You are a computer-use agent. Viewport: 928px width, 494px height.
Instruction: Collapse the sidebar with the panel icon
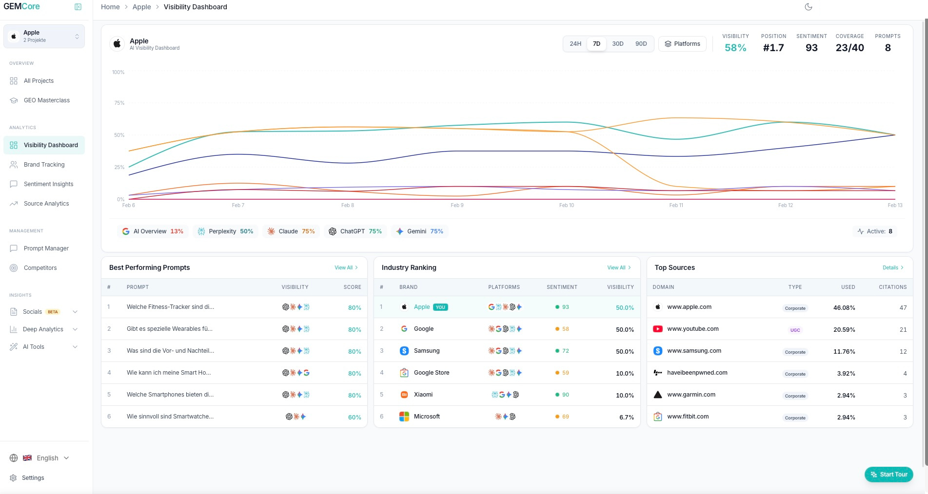[x=78, y=7]
